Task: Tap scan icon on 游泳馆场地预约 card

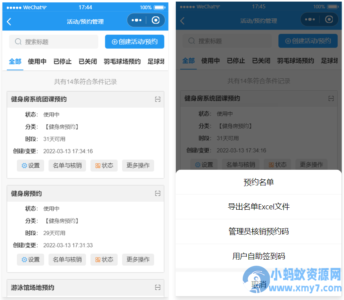Action: (157, 287)
